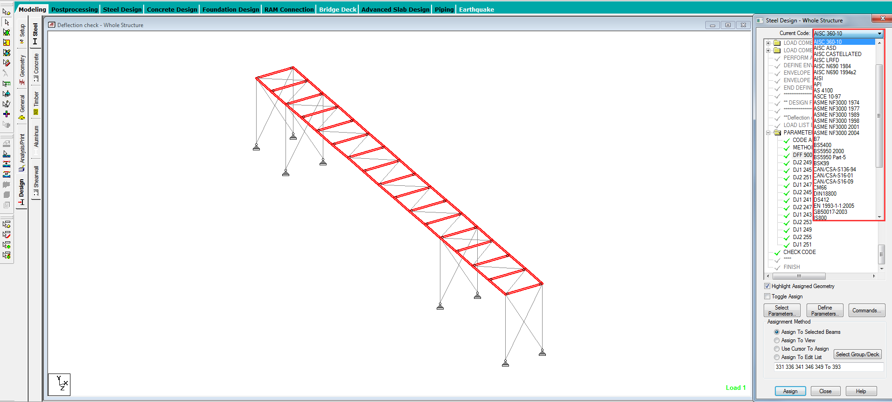Expand the first LOAD COMB tree node
Screen dimensions: 892x402
point(768,43)
